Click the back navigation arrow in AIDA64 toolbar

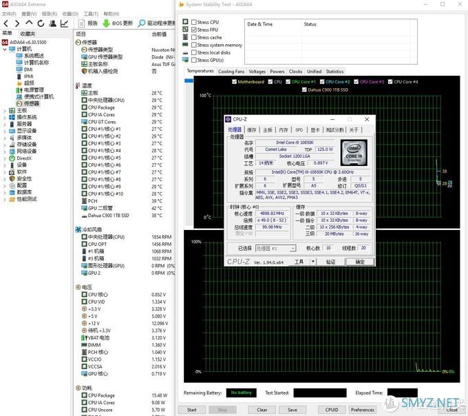point(6,23)
